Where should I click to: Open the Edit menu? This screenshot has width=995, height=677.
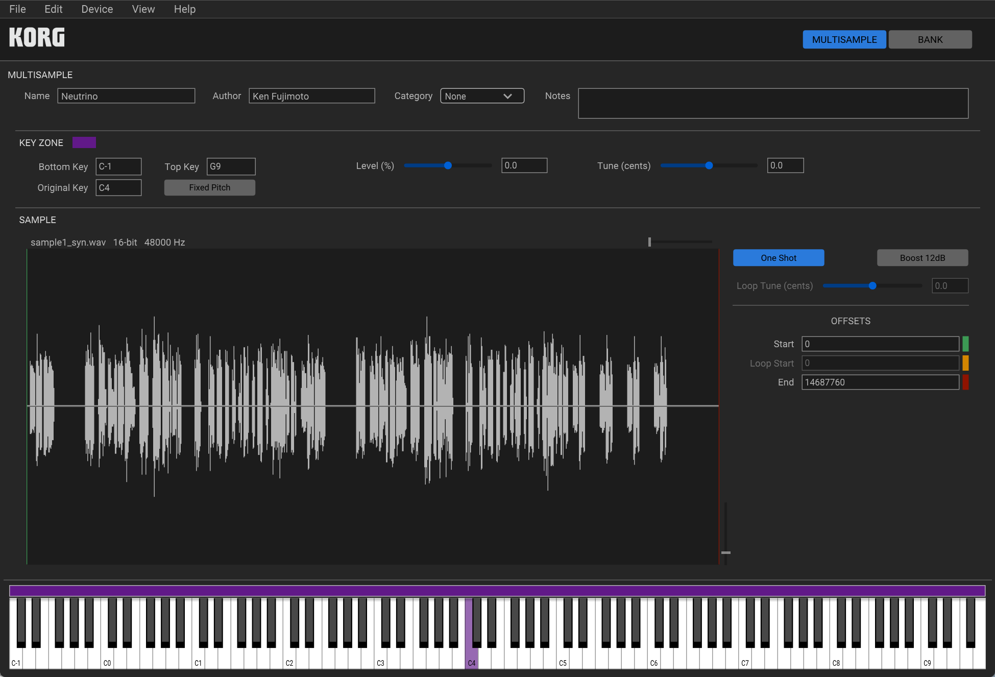click(54, 9)
